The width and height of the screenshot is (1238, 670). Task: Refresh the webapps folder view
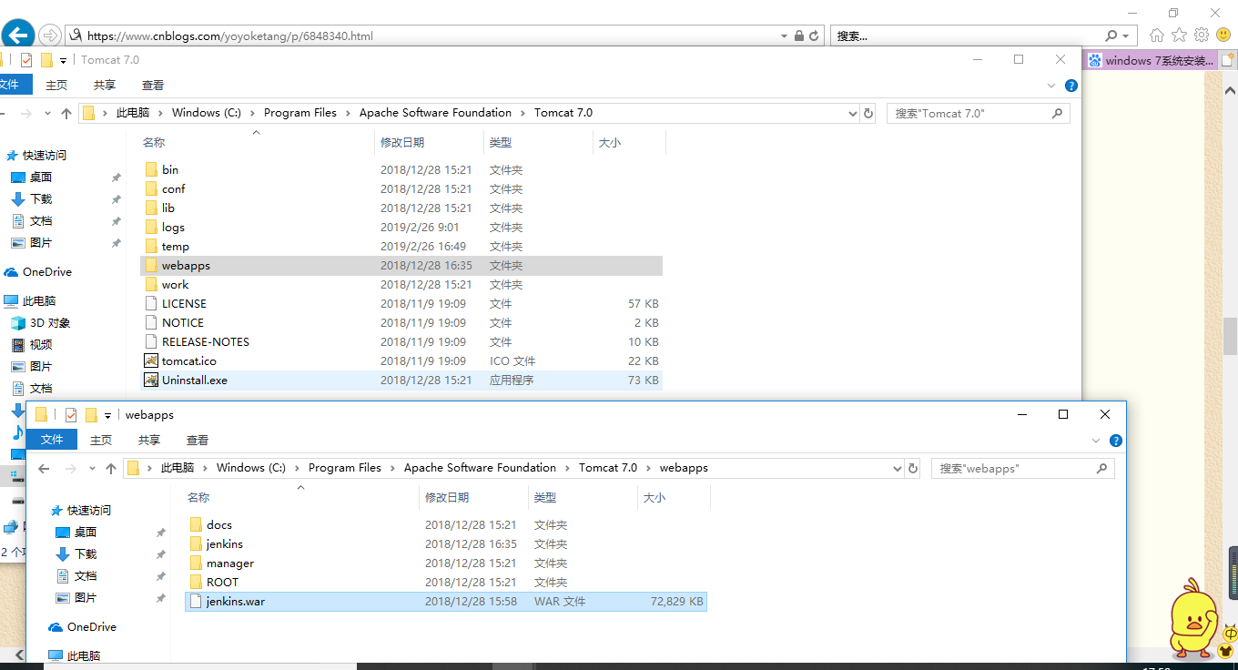[x=913, y=469]
